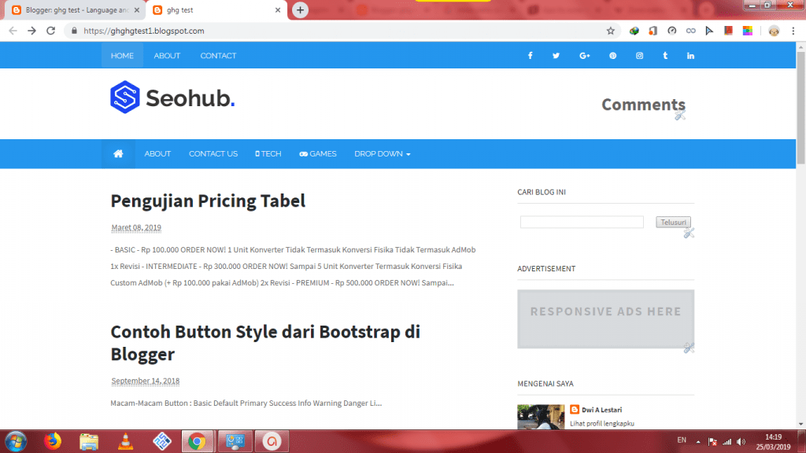Open Windows Start menu
The height and width of the screenshot is (453, 806).
coord(16,441)
